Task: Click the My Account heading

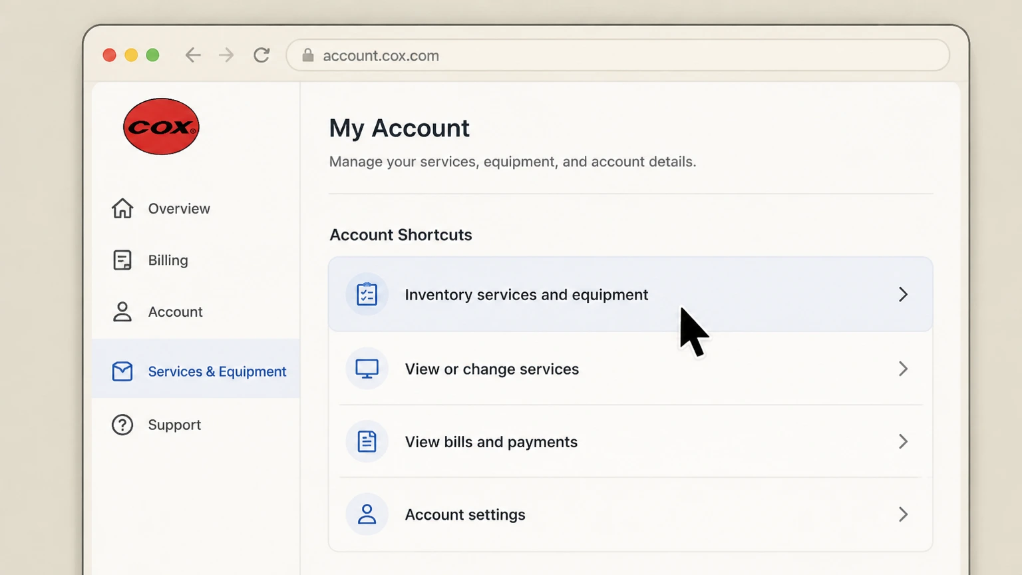Action: tap(399, 128)
